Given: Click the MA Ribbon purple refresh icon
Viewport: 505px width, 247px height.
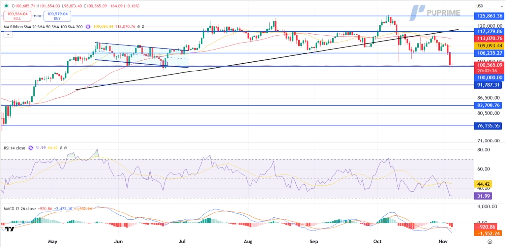Looking at the screenshot, I should [x=88, y=26].
